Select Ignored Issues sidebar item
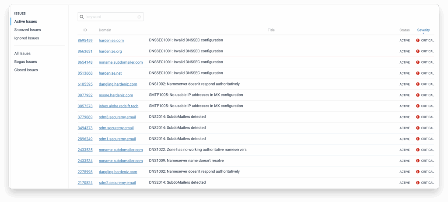Screen dimensions: 448x202 (27, 38)
